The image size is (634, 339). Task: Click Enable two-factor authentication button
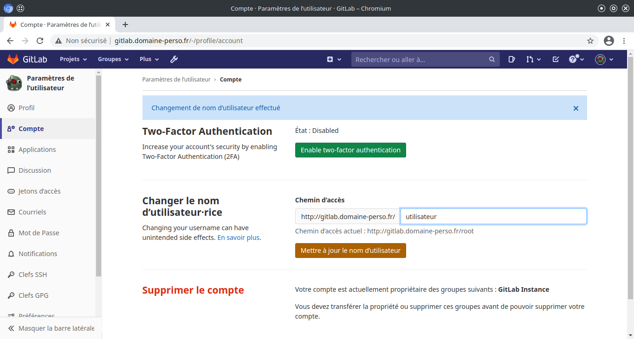[350, 150]
